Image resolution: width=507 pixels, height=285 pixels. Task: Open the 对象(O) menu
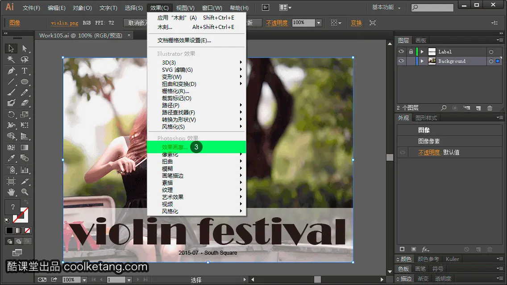click(82, 8)
